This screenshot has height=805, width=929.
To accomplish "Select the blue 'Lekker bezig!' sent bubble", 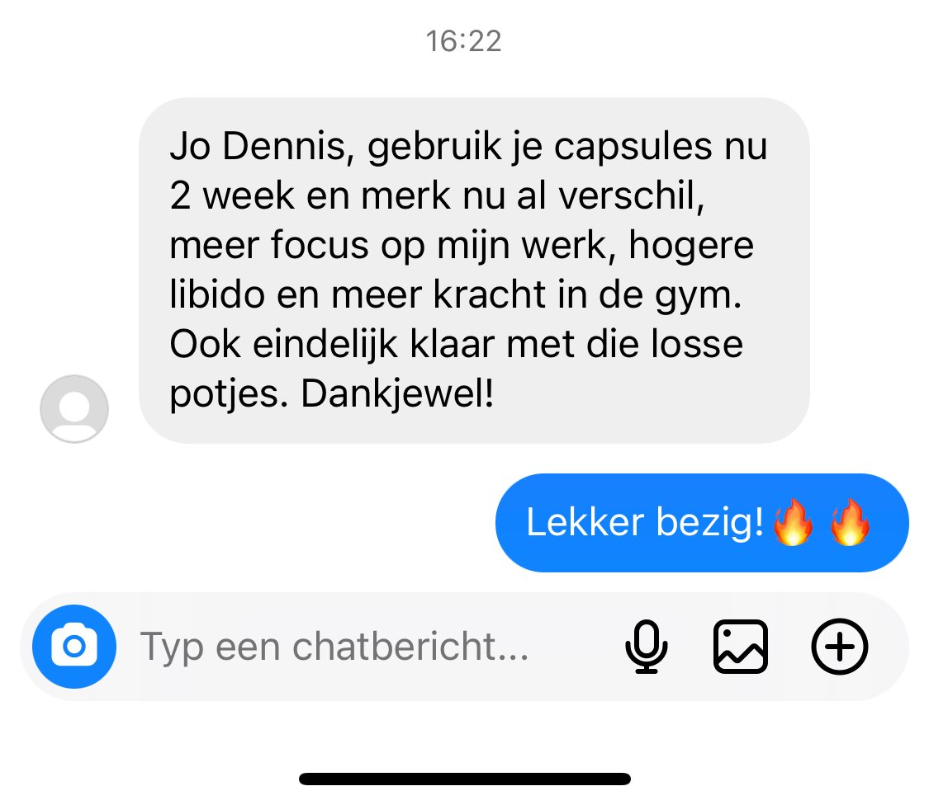I will point(702,523).
